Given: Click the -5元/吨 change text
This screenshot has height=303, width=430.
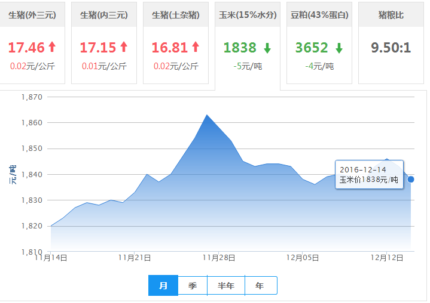Looking at the screenshot, I should pos(248,66).
